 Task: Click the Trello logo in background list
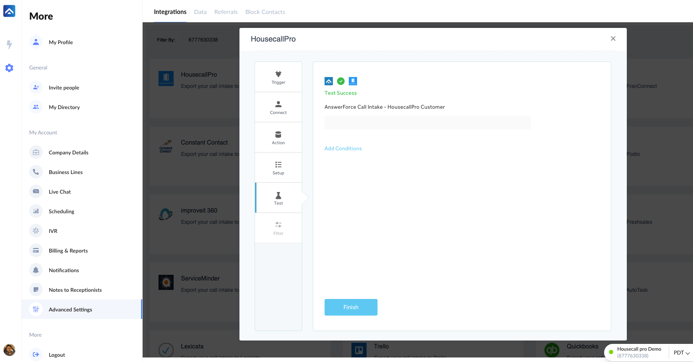359,350
